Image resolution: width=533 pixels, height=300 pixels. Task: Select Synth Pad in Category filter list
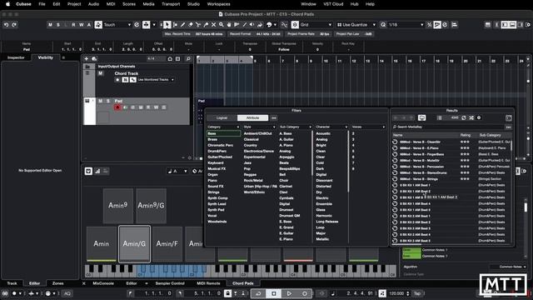(217, 210)
